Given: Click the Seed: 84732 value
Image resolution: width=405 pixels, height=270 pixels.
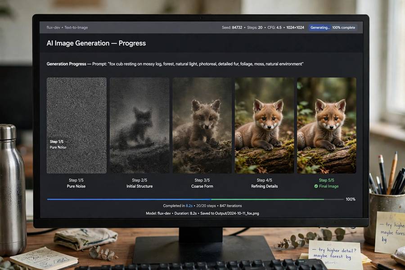Looking at the screenshot, I should 232,27.
